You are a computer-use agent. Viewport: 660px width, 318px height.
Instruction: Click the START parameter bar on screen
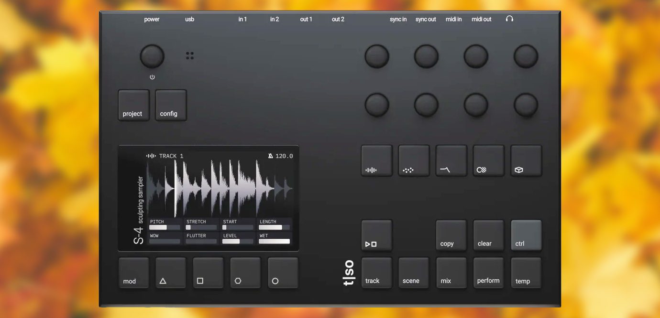[x=238, y=228]
